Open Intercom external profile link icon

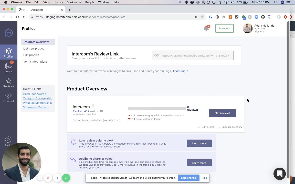click(x=93, y=106)
